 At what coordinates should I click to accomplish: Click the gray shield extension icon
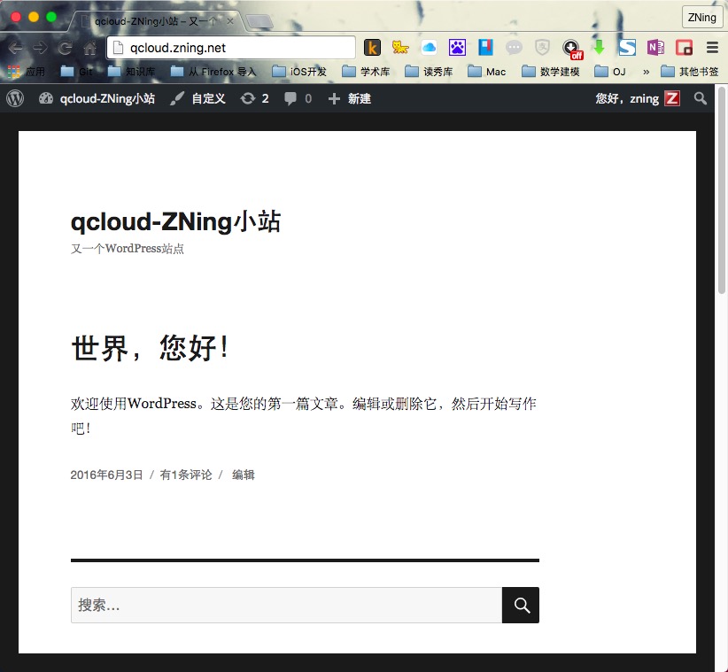tap(542, 47)
